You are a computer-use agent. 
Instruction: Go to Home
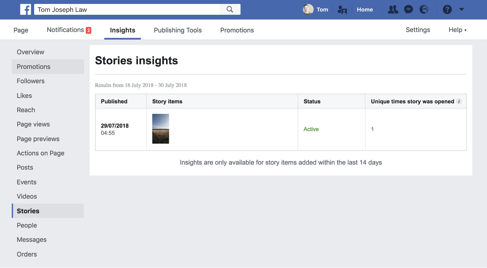point(365,9)
